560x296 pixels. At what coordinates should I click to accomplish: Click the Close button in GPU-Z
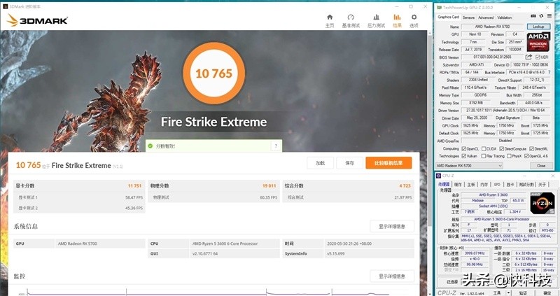coord(540,166)
